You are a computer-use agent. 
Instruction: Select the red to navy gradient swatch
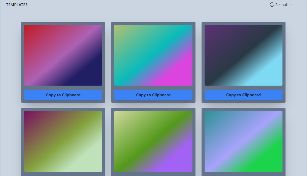tap(63, 55)
